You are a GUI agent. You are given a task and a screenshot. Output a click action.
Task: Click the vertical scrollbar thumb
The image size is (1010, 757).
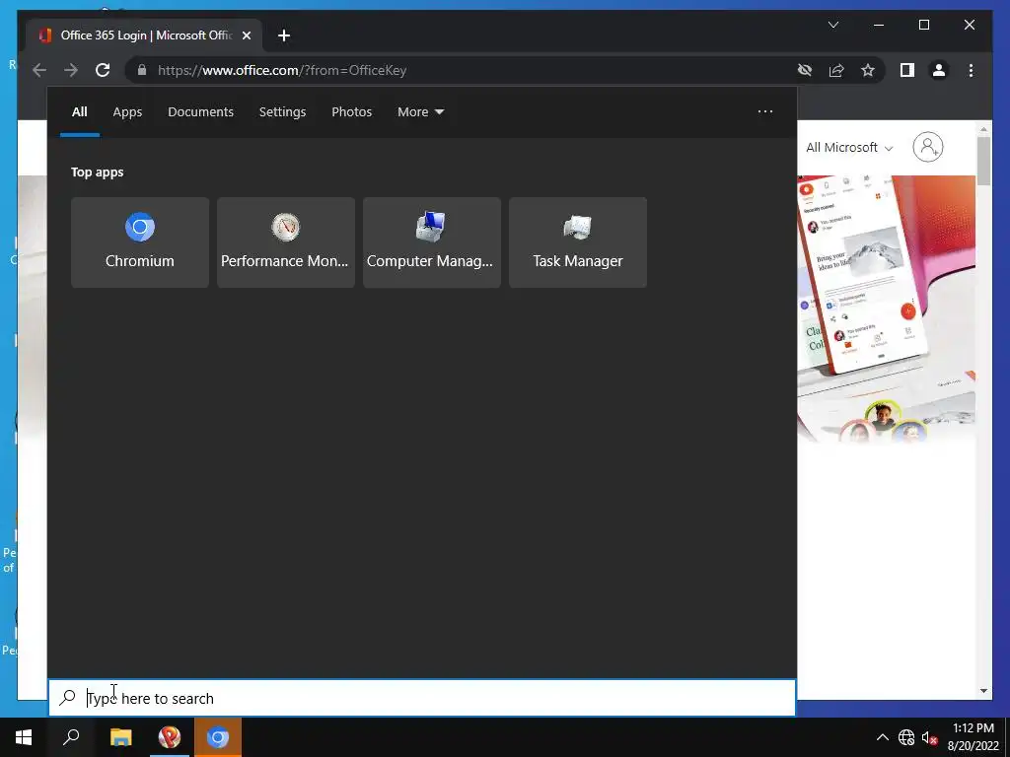click(983, 161)
